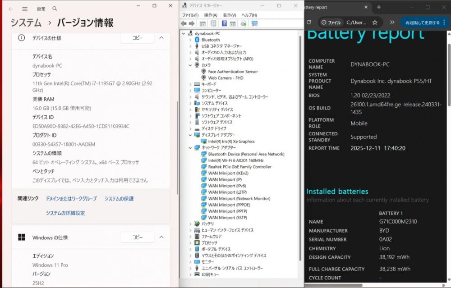
Task: Open システムの保護 link
Action: tap(119, 199)
